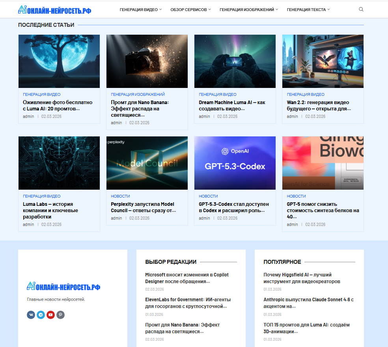Open the aurora phone hands thumbnail
The height and width of the screenshot is (347, 388).
[x=235, y=61]
